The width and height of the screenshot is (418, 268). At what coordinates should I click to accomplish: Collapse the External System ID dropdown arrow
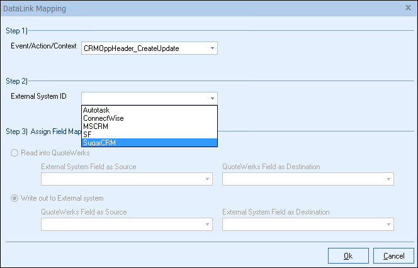[x=212, y=98]
